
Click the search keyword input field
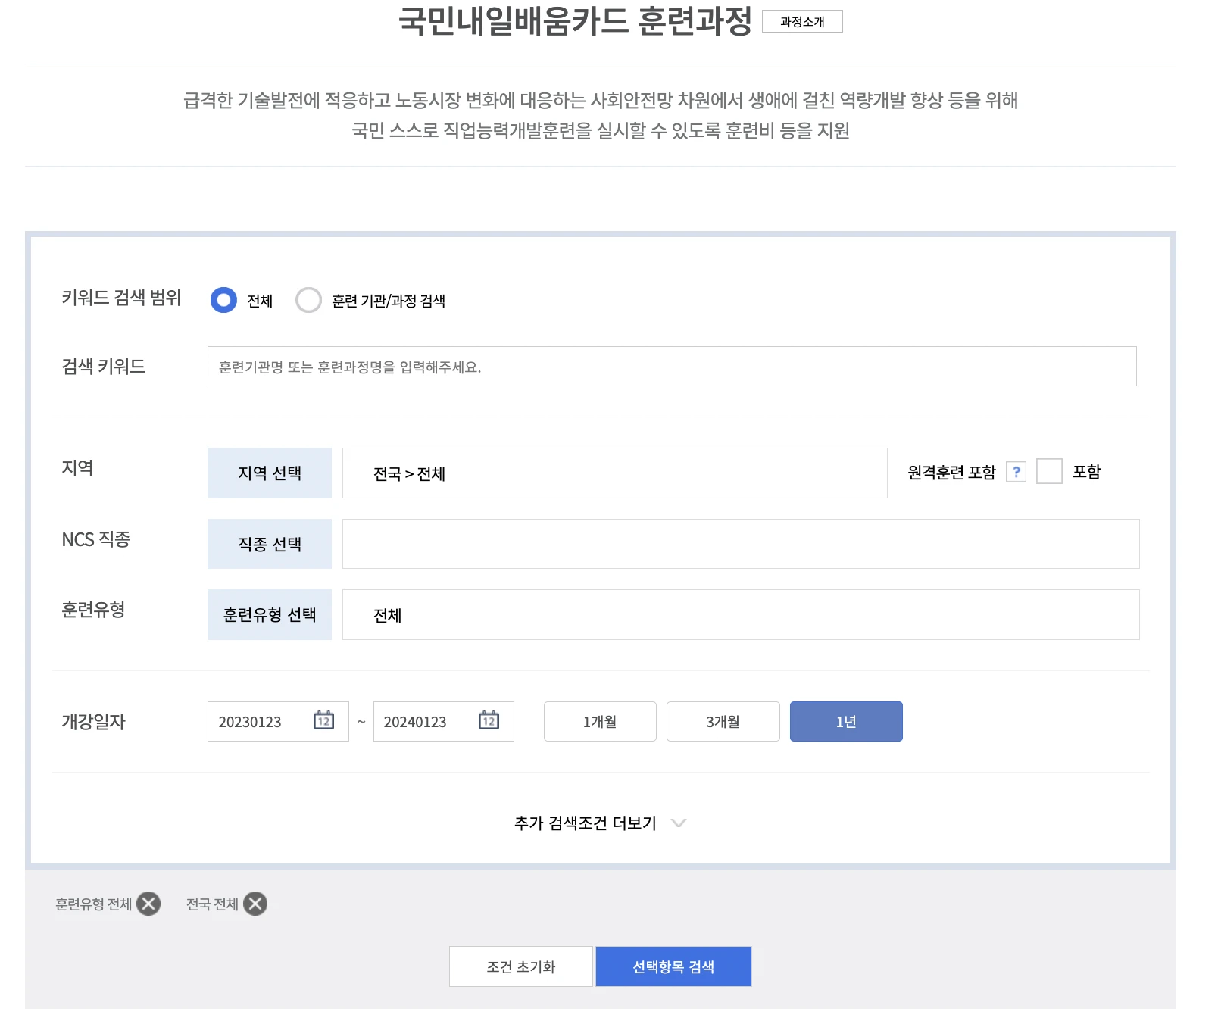pos(673,367)
